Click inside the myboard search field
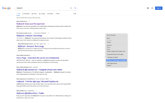 (x=41, y=8)
